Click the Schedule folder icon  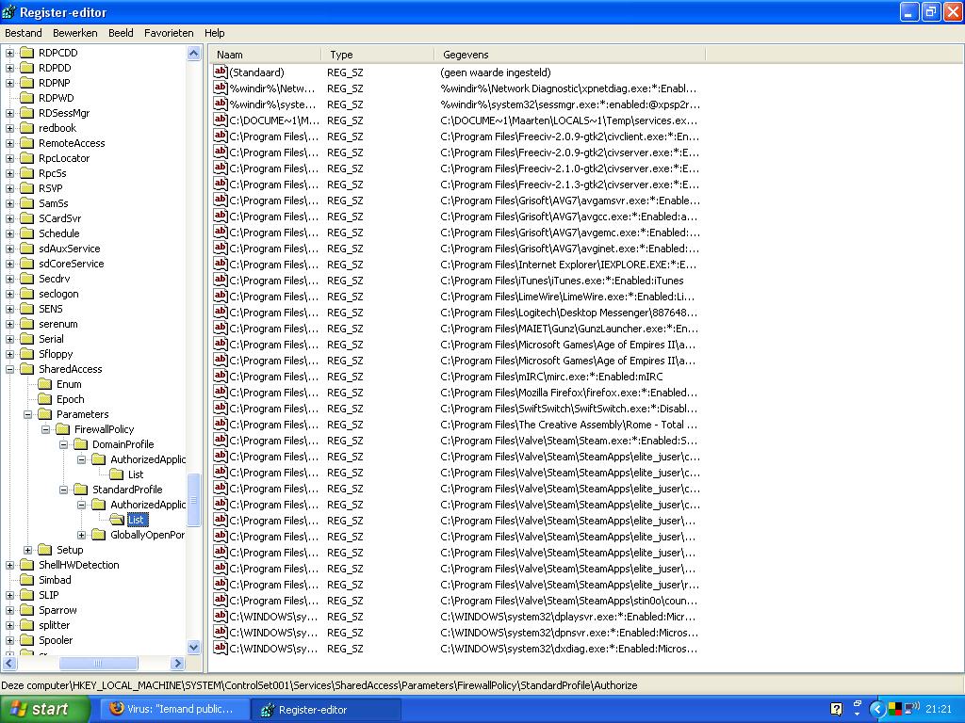(26, 233)
